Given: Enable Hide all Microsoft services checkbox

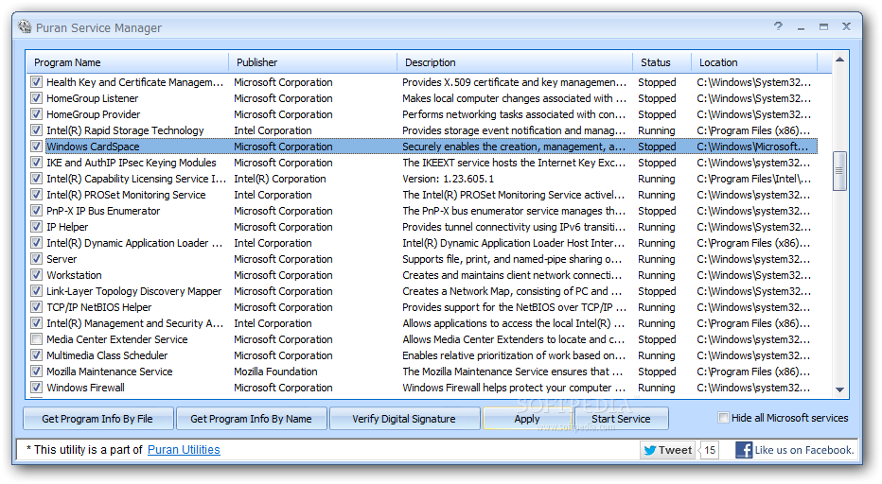Looking at the screenshot, I should 723,418.
